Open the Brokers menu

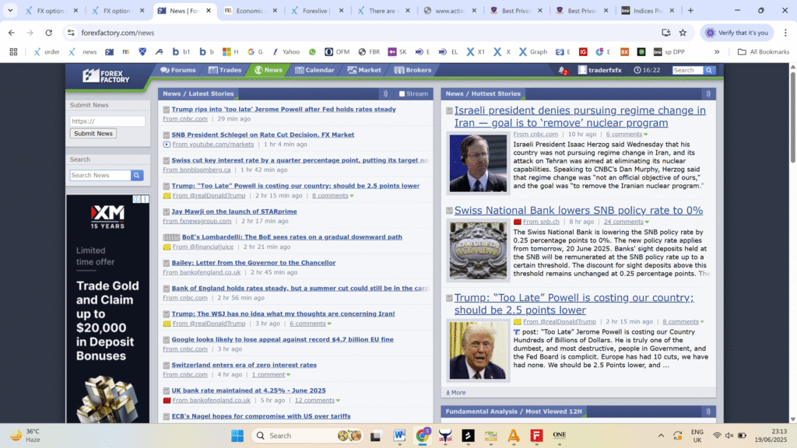click(x=413, y=70)
